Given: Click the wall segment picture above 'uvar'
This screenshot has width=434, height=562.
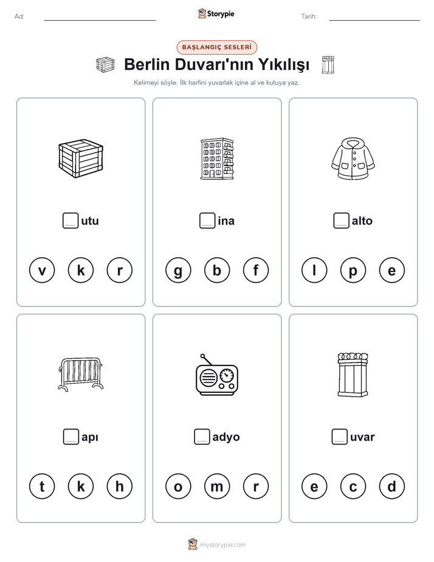Looking at the screenshot, I should 353,375.
